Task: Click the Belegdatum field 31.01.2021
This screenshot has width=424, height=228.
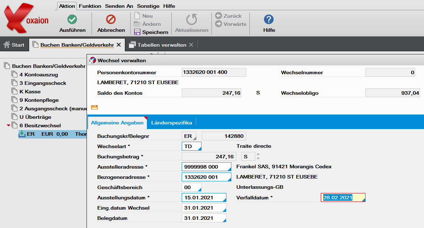Action: (204, 218)
